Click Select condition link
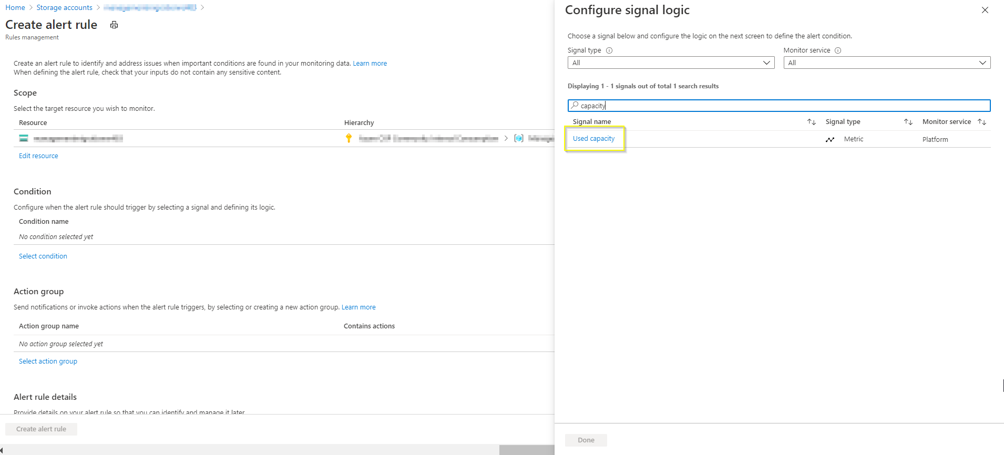Image resolution: width=1004 pixels, height=455 pixels. (43, 256)
